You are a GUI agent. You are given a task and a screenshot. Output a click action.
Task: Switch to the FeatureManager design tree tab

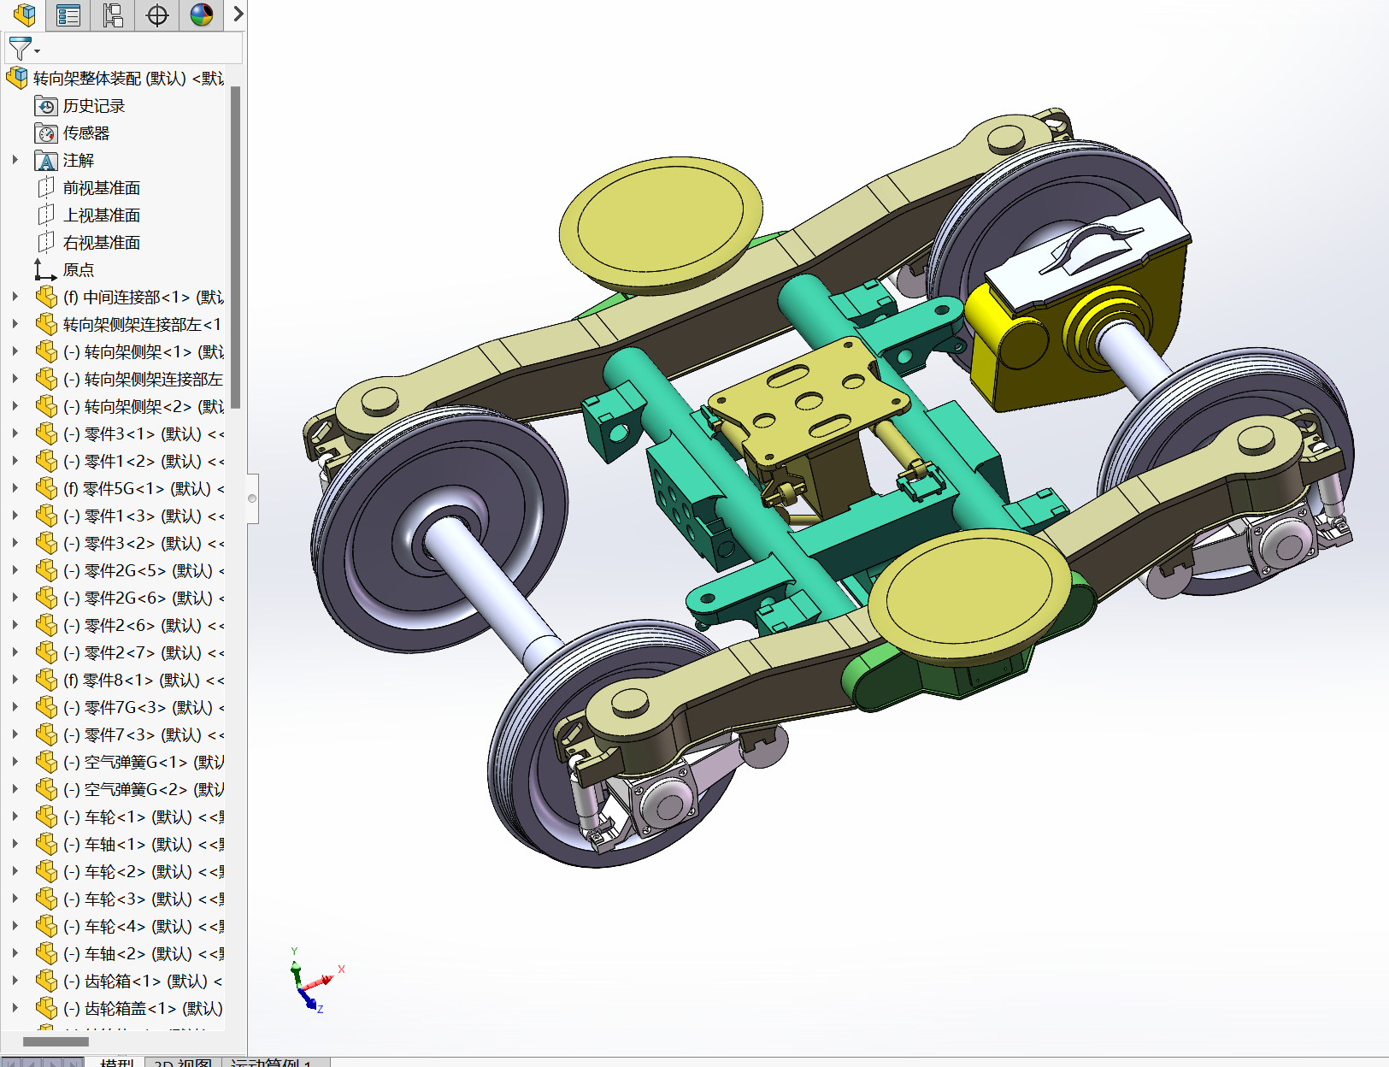tap(24, 15)
